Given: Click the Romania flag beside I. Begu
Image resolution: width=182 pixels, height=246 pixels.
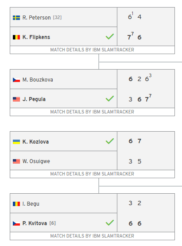Looking at the screenshot, I should [16, 204].
